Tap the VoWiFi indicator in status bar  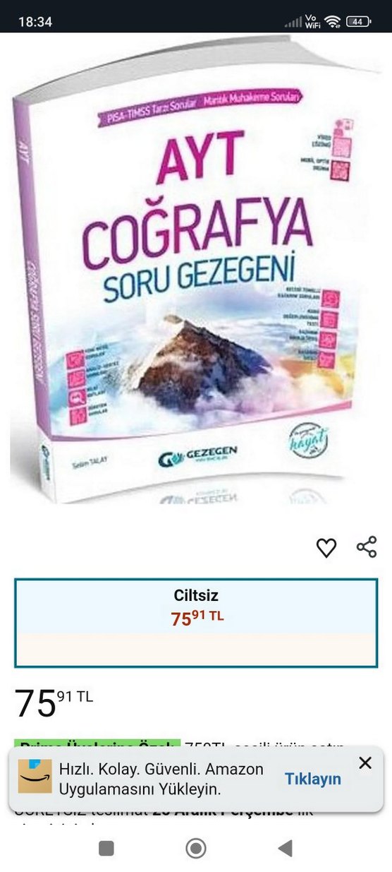coord(312,21)
